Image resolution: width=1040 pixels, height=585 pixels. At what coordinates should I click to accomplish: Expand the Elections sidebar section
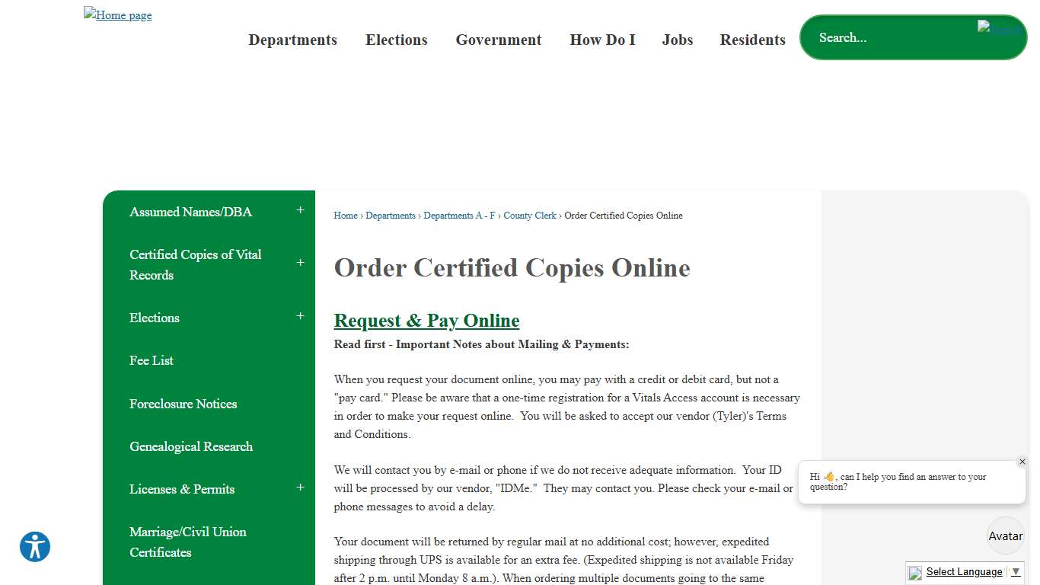pyautogui.click(x=300, y=315)
